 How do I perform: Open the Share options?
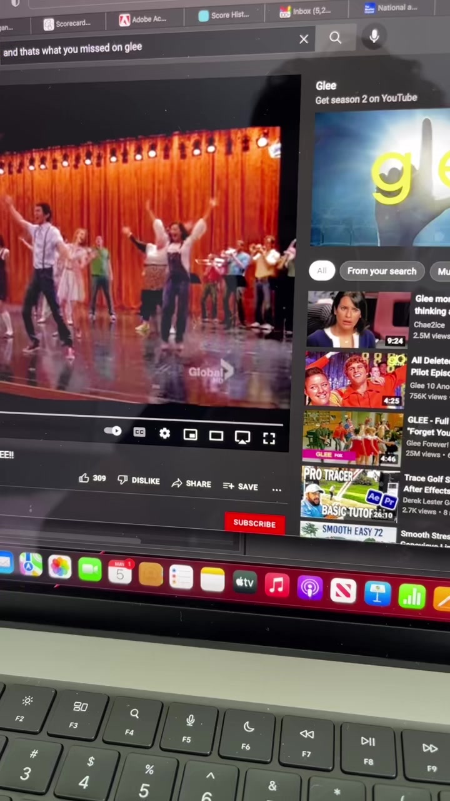191,483
